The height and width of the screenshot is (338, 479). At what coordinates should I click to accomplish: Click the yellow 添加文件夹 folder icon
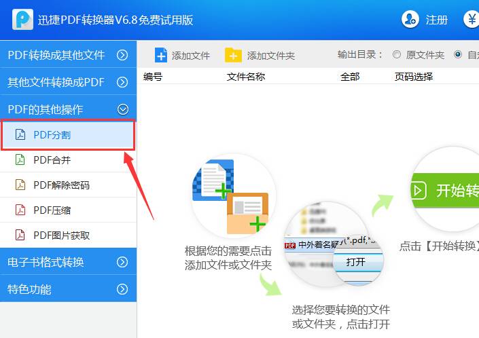pos(233,55)
